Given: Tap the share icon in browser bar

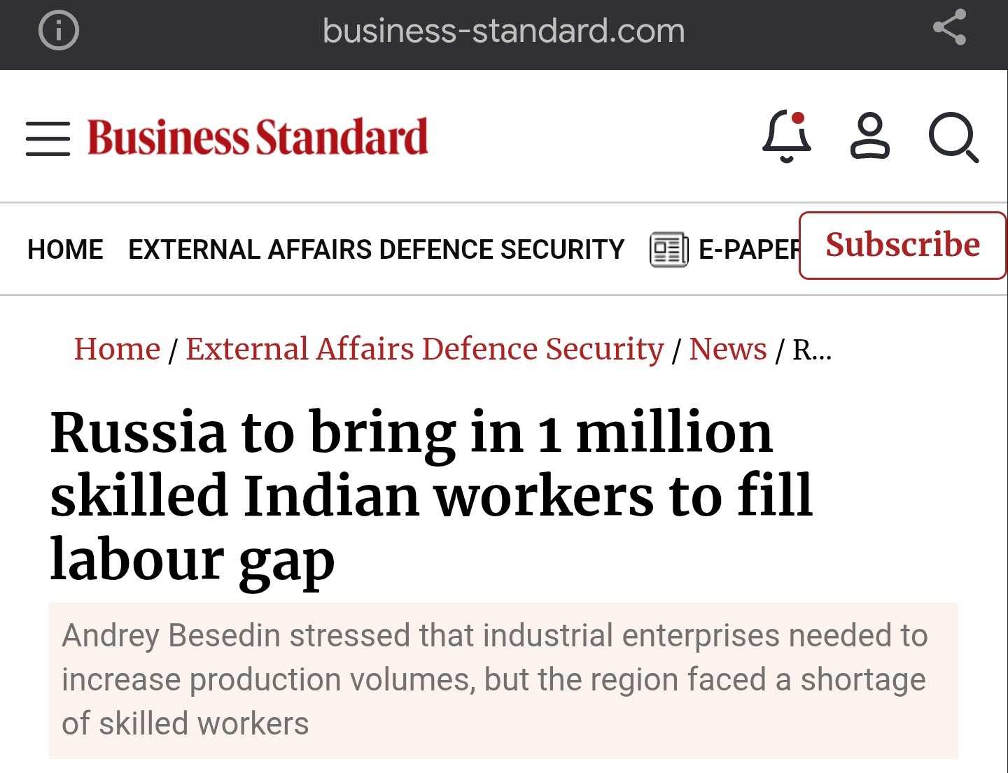Looking at the screenshot, I should [x=950, y=28].
